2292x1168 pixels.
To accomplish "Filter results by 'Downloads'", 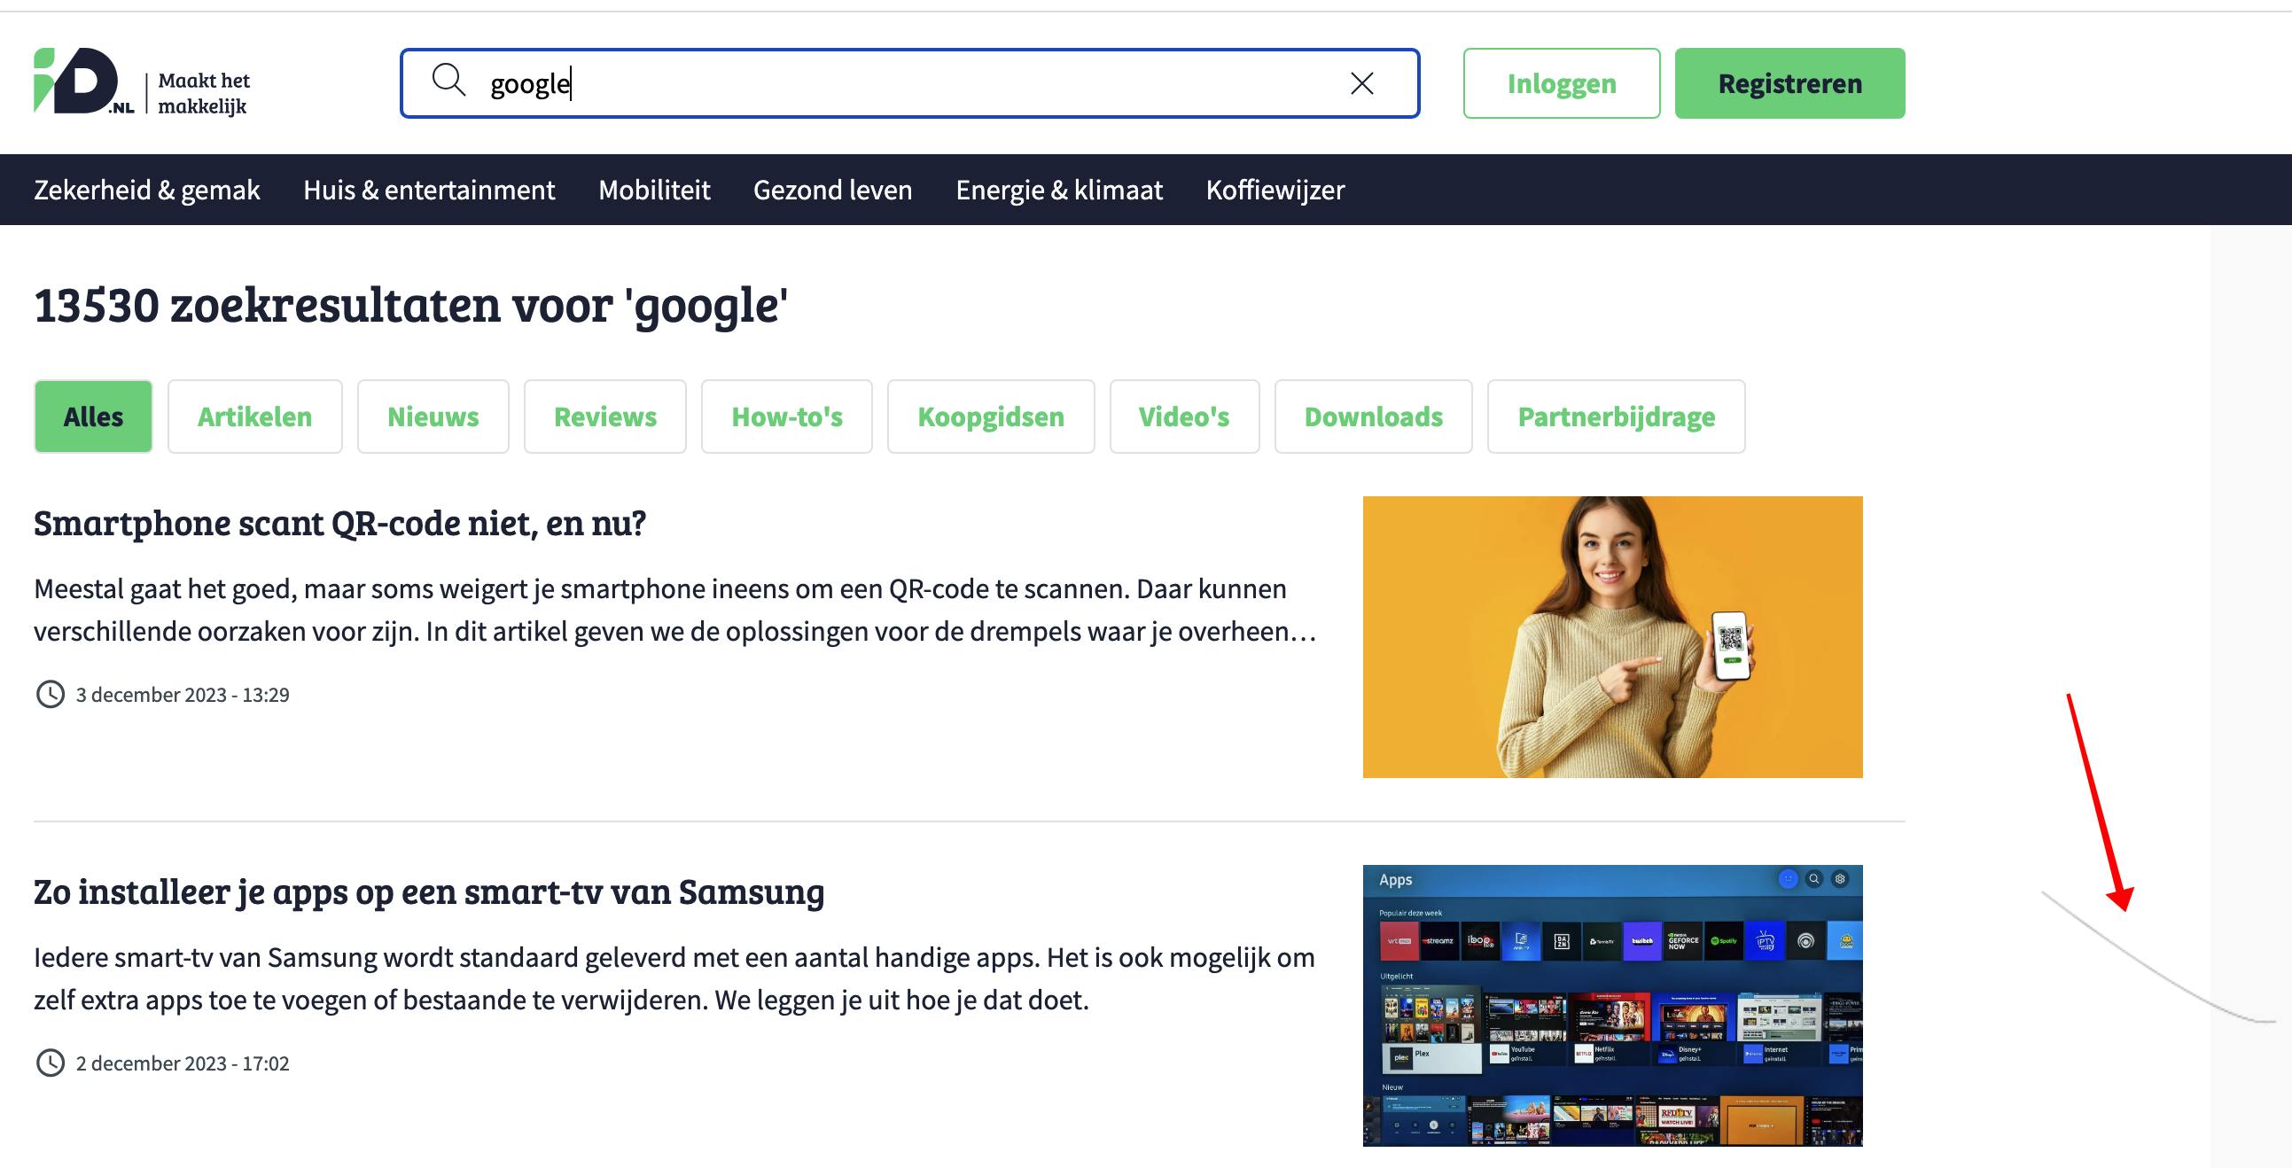I will [x=1373, y=416].
